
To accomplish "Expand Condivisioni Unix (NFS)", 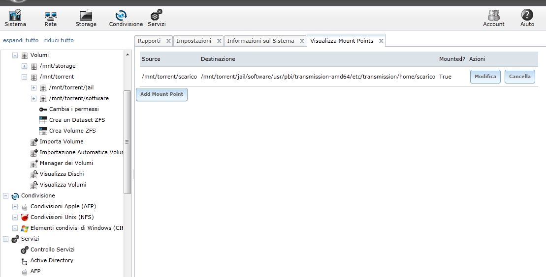I will 15,217.
